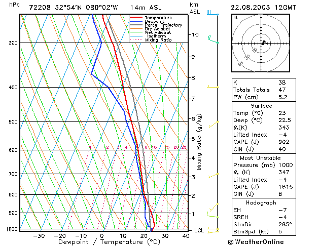Click the 'Surface' section heading
Viewport: 319px width, 246px height.
tap(261, 106)
